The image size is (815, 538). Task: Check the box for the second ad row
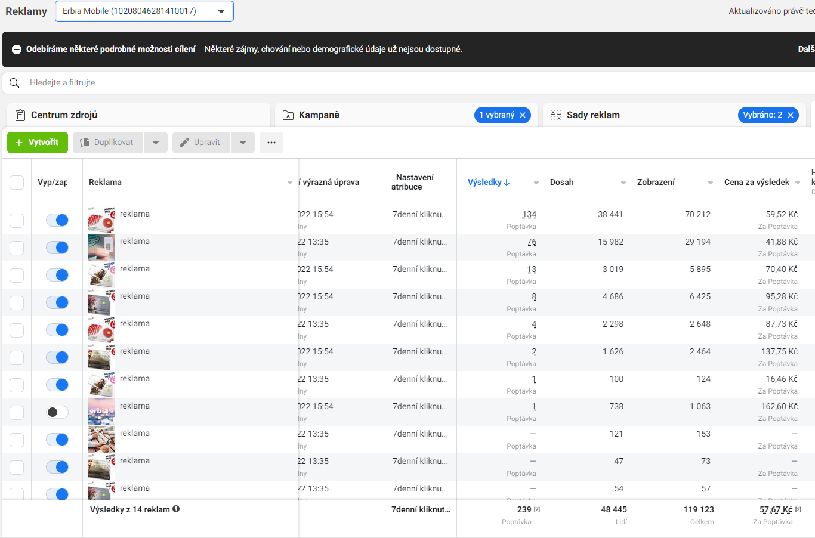point(17,248)
